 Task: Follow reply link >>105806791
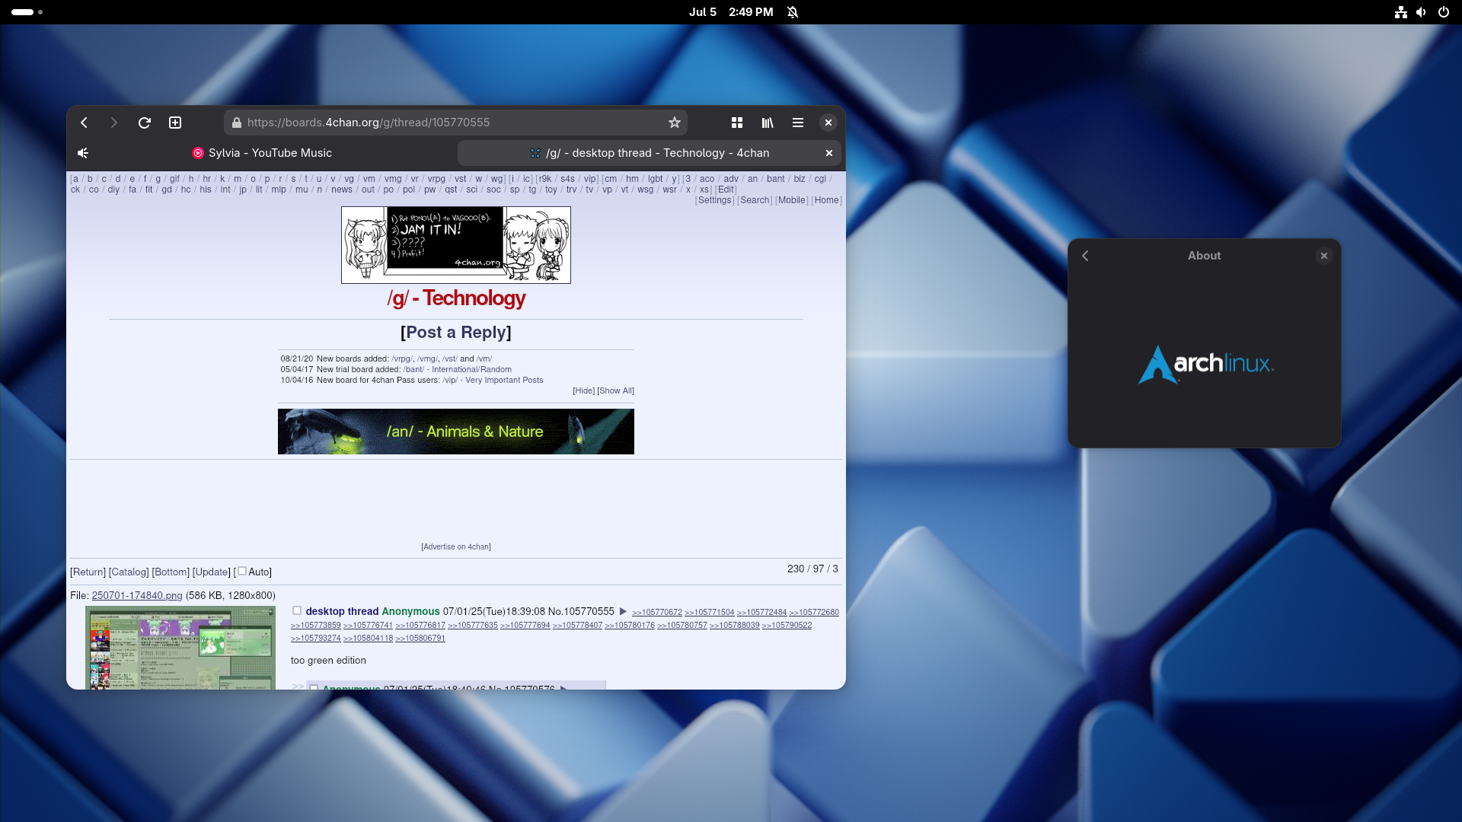tap(420, 638)
